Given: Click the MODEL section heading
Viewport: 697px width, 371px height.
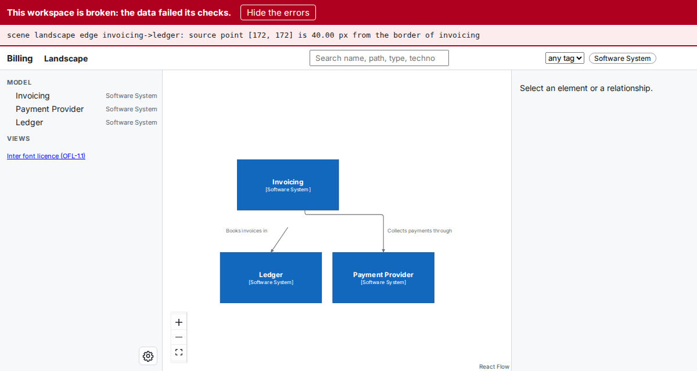Looking at the screenshot, I should [19, 82].
